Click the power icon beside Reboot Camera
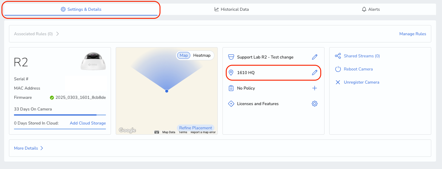The width and height of the screenshot is (442, 169). click(x=338, y=69)
